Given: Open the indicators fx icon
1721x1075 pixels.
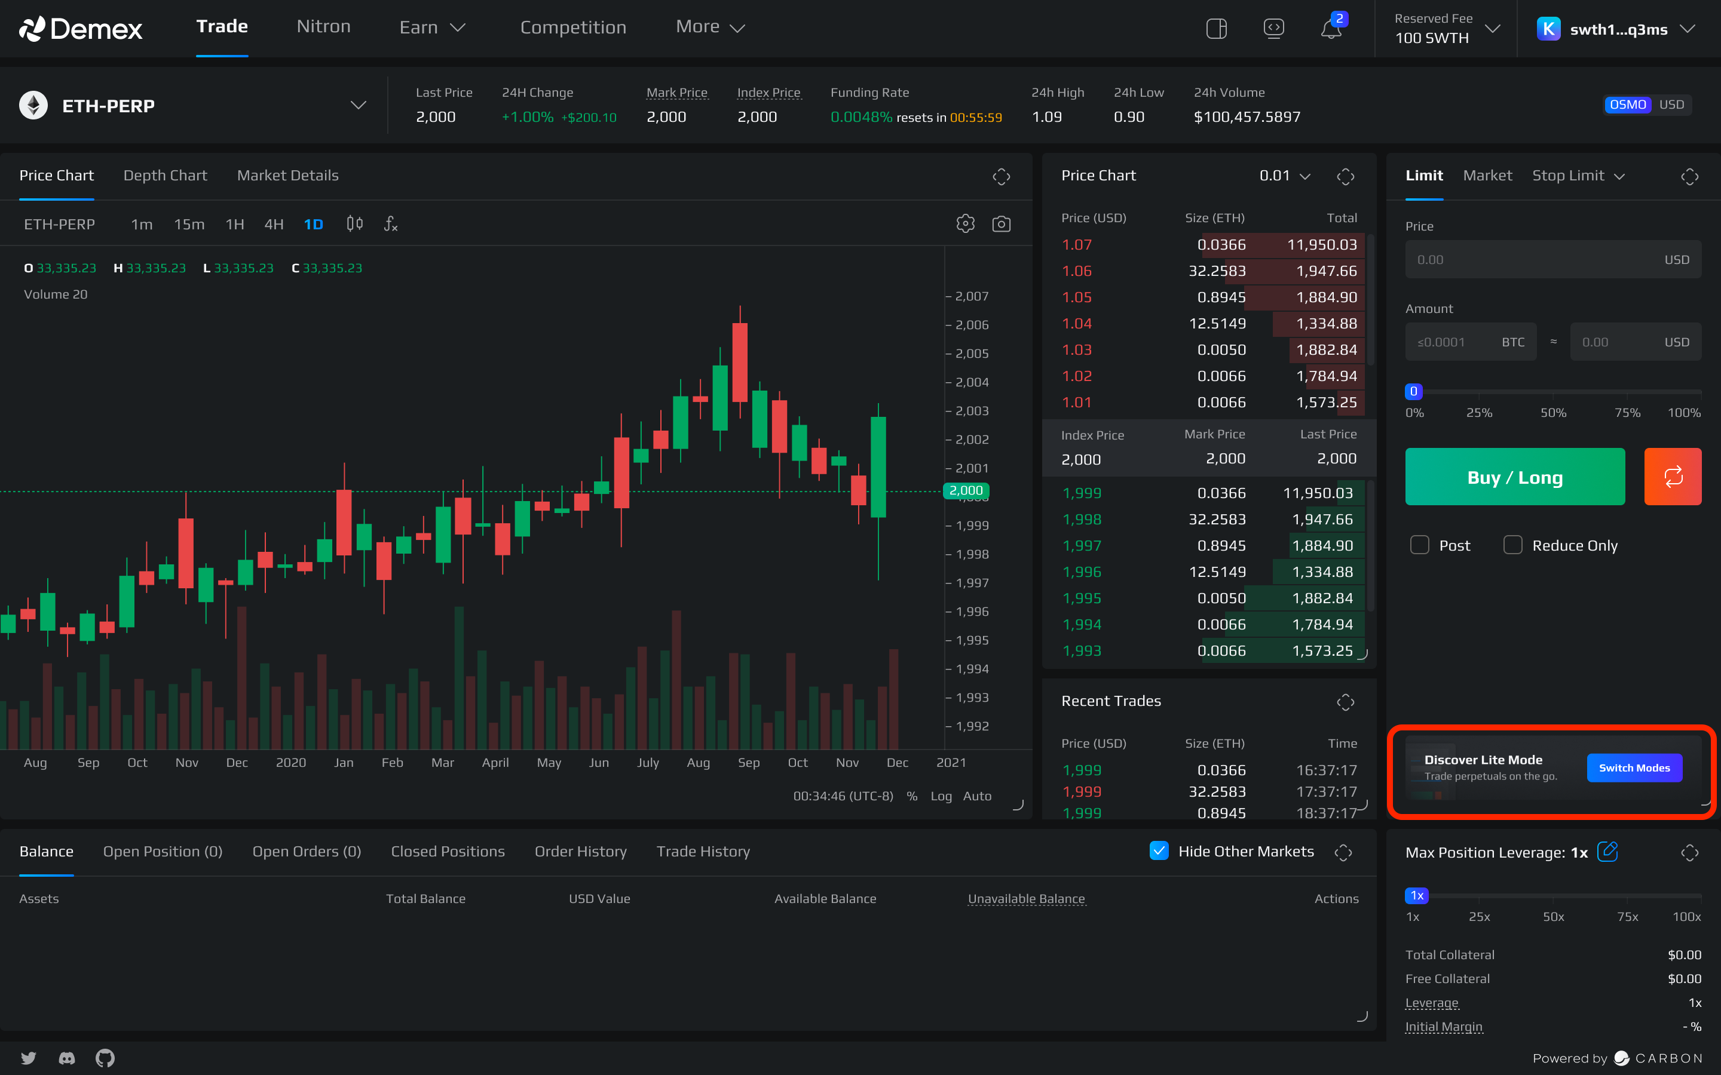Looking at the screenshot, I should [x=390, y=224].
